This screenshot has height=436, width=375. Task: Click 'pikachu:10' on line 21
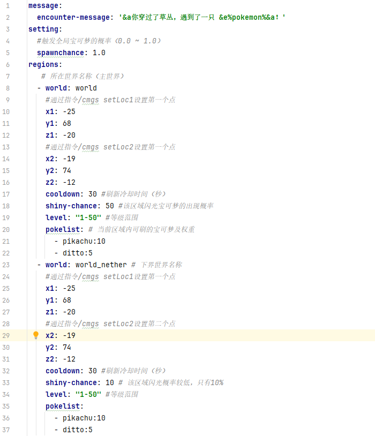click(84, 241)
